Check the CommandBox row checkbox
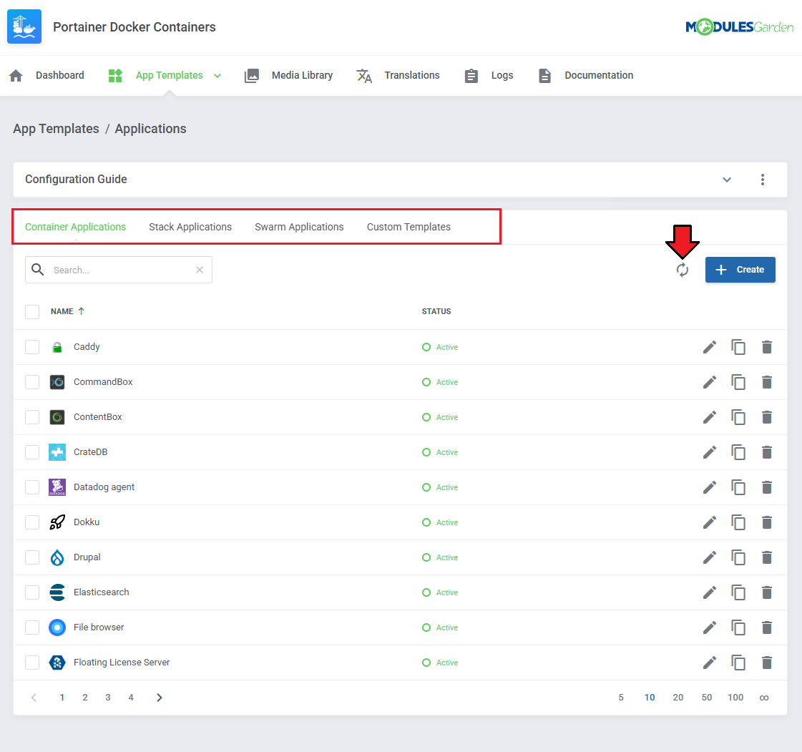802x752 pixels. point(32,382)
